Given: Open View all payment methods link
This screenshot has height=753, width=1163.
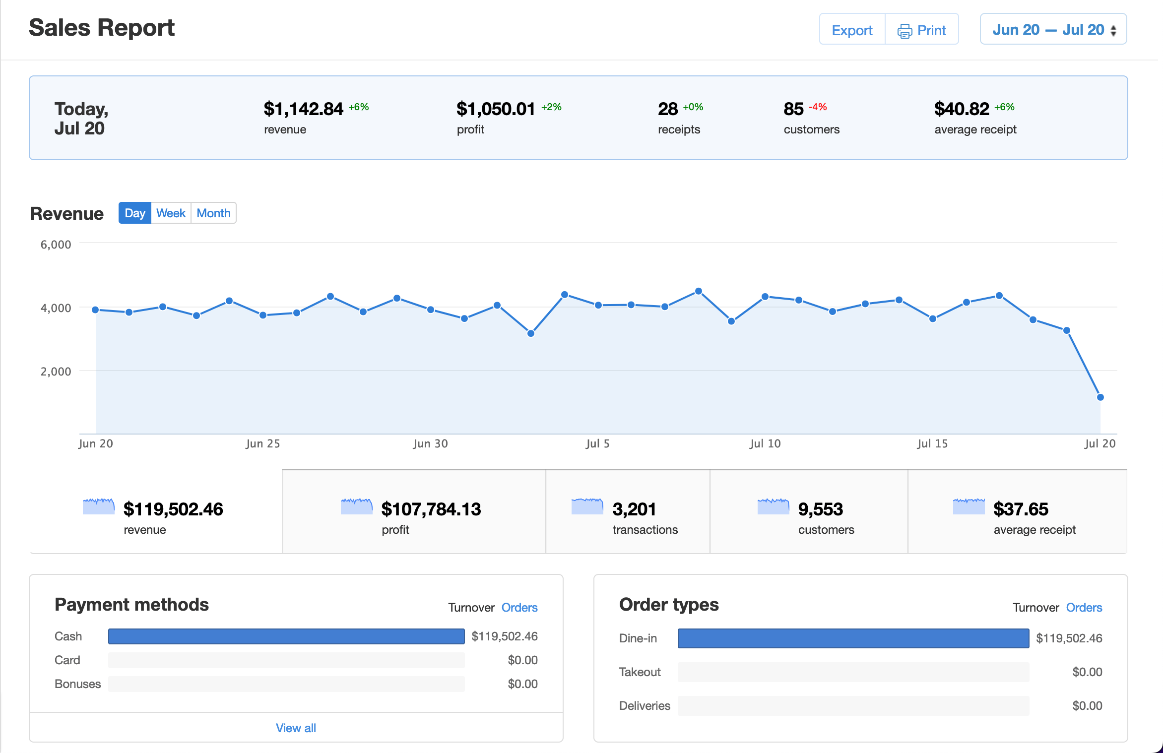Looking at the screenshot, I should 296,728.
